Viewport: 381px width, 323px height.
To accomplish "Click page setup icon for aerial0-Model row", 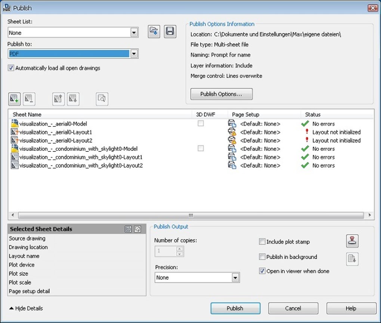I will click(232, 123).
